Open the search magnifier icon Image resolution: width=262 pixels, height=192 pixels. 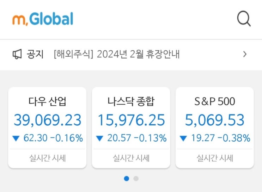(244, 19)
